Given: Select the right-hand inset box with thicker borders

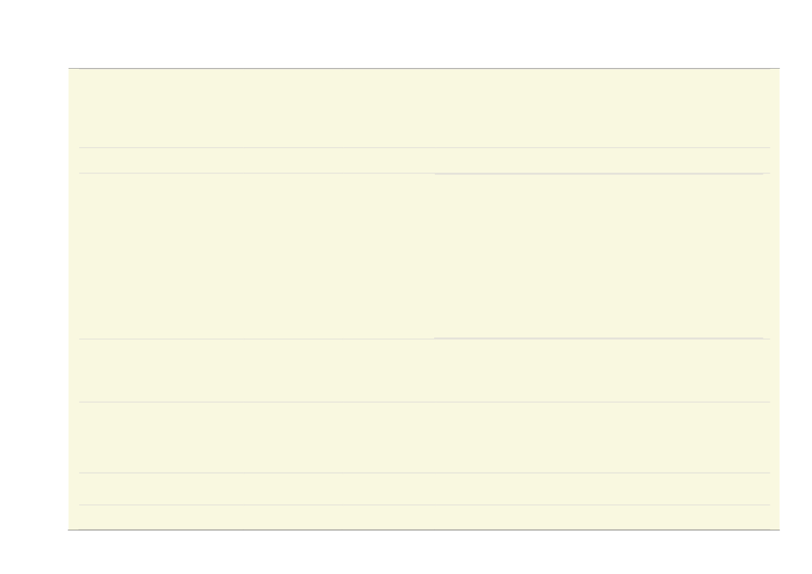Looking at the screenshot, I should coord(599,256).
